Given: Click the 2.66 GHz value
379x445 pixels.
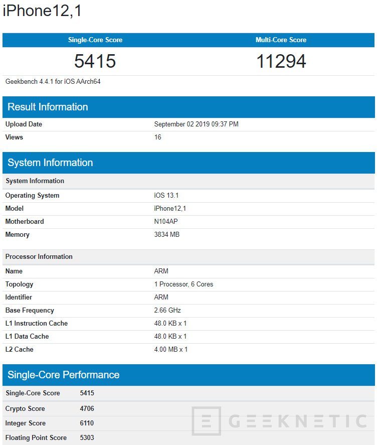Looking at the screenshot, I should coord(167,311).
